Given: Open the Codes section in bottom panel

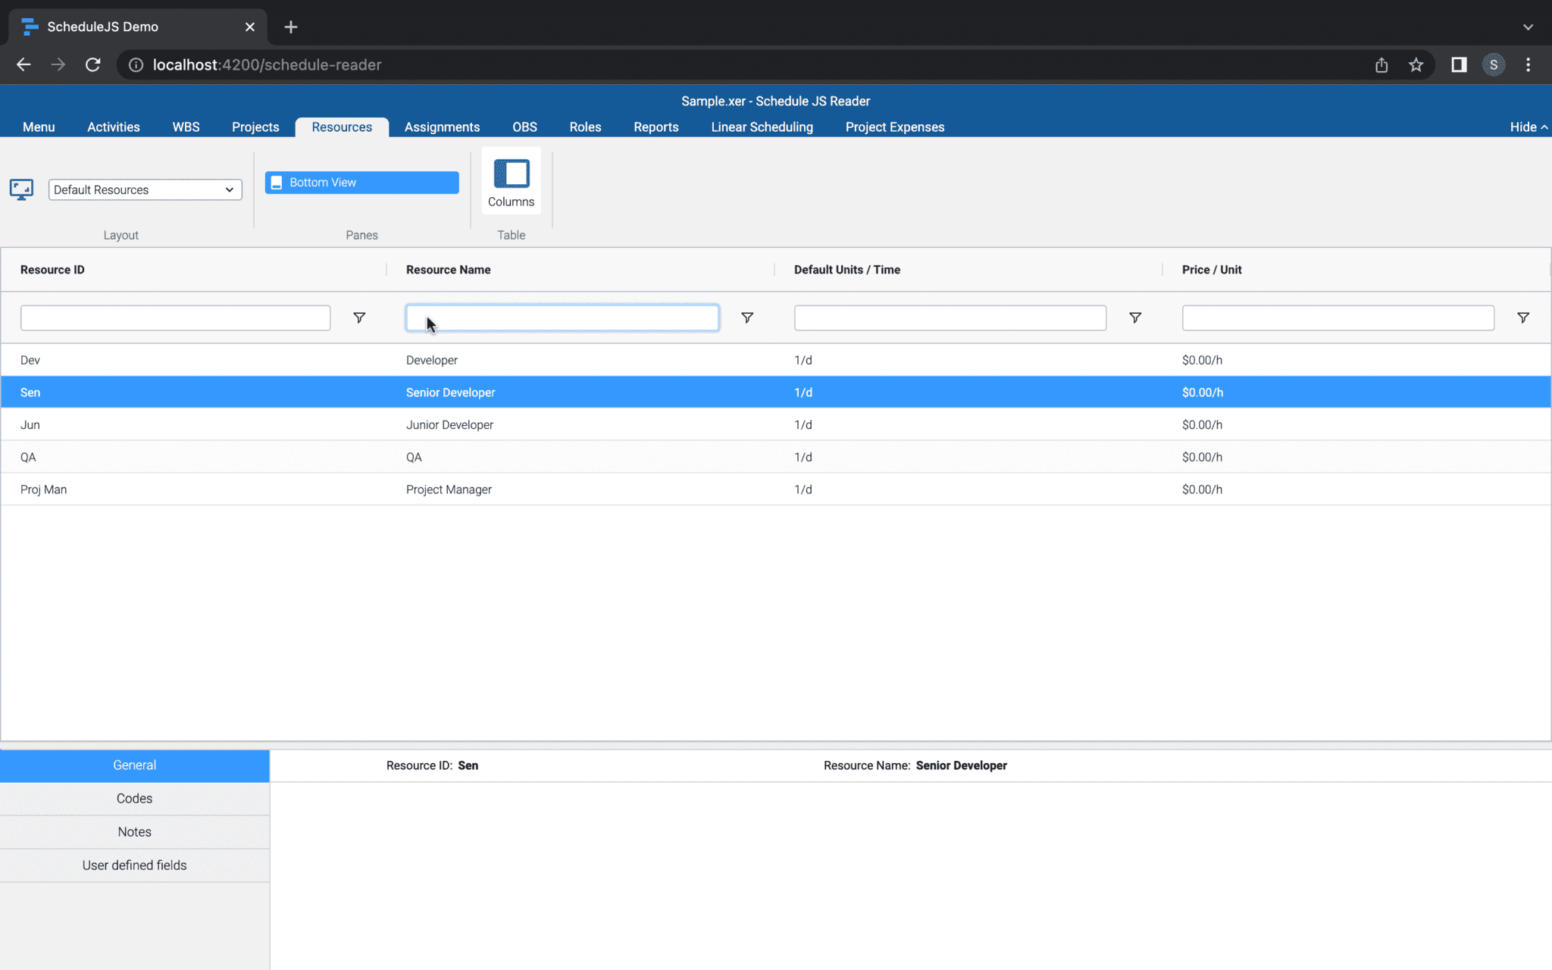Looking at the screenshot, I should pos(134,798).
